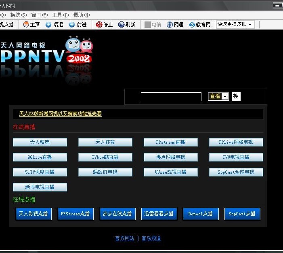Image resolution: width=283 pixels, height=253 pixels.
Task: Open TVU电视直播 live source
Action: (236, 157)
